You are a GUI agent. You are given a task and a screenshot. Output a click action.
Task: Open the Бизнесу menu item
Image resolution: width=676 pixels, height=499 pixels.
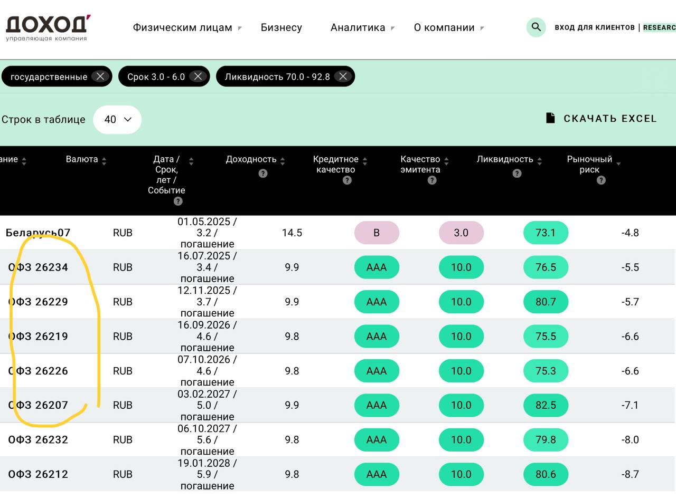[x=281, y=27]
